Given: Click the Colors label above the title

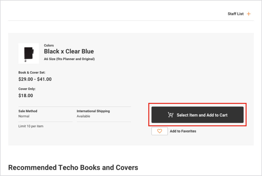Looking at the screenshot, I should click(49, 45).
